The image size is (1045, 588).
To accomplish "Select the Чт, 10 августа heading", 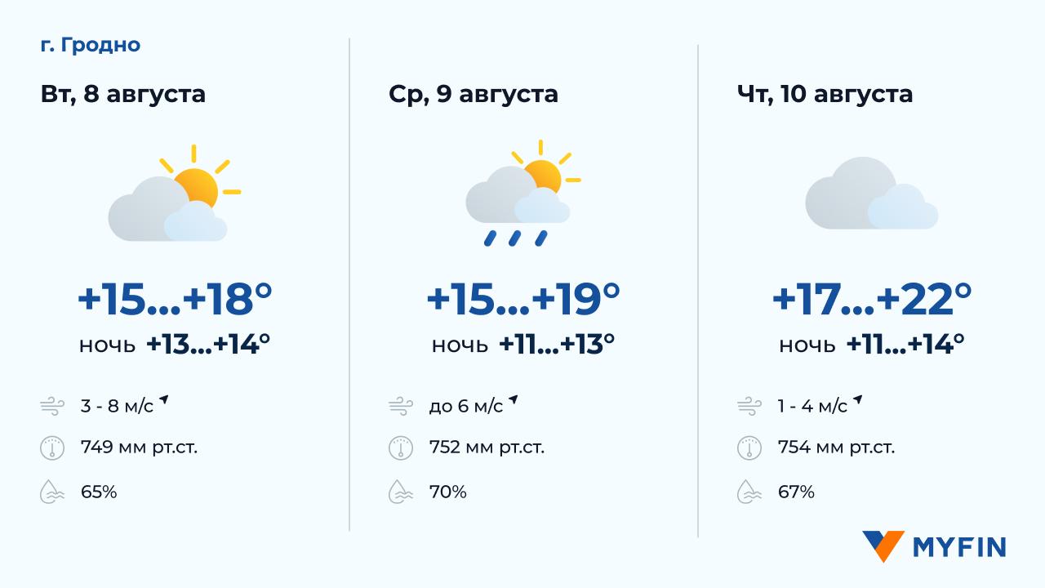I will pyautogui.click(x=825, y=94).
